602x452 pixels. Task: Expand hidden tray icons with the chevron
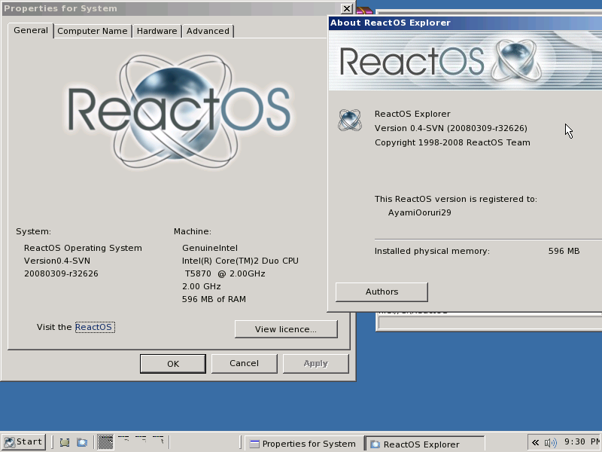535,443
